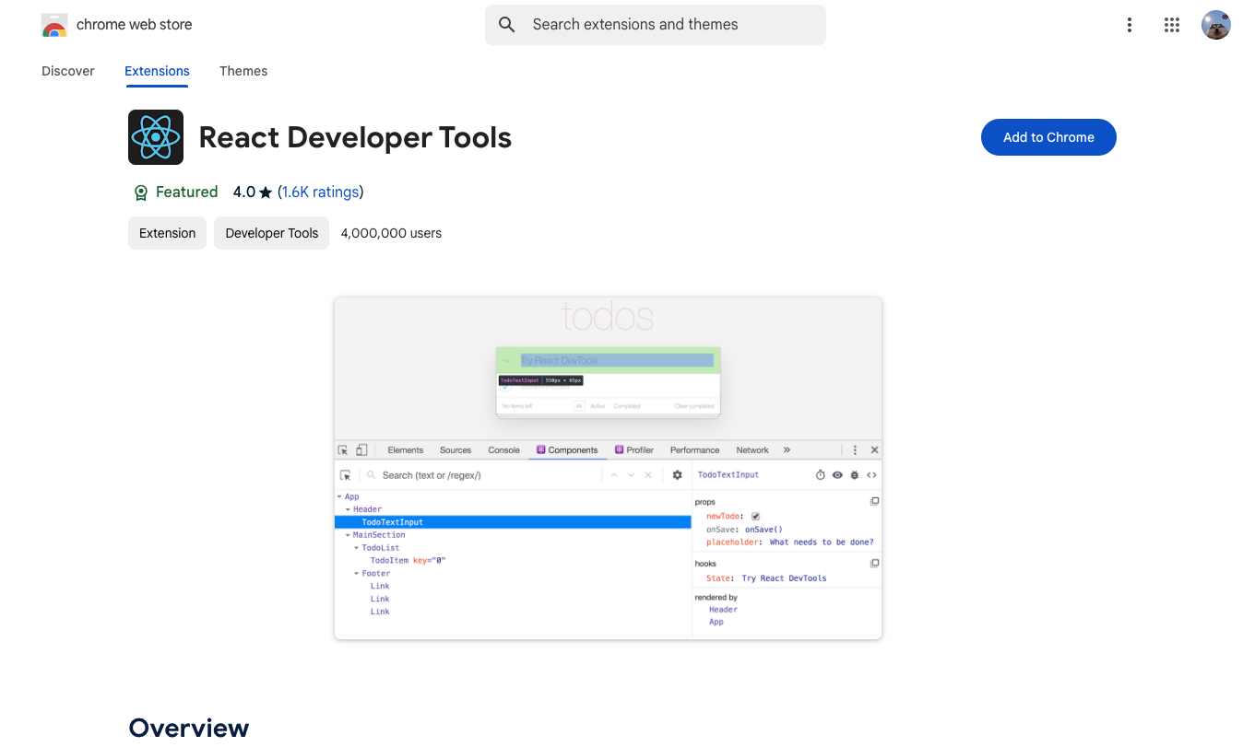Click the previous search result up arrow

[614, 475]
